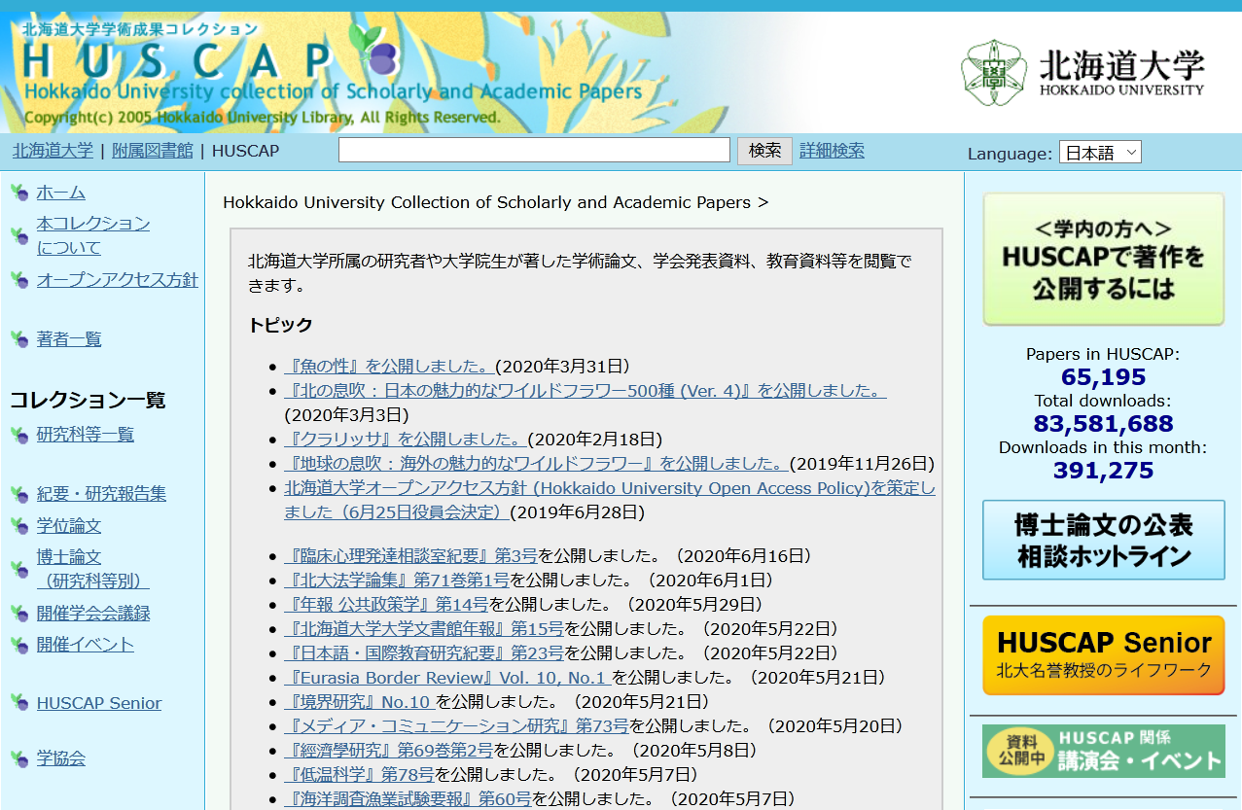Click berry bullet icon beside 開催イベント
This screenshot has width=1242, height=810.
[x=19, y=645]
